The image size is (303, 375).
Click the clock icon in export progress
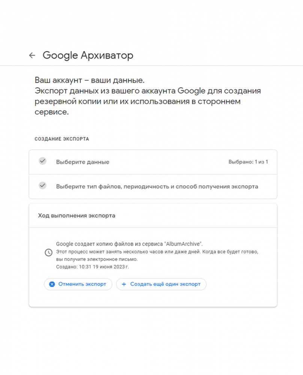48,253
